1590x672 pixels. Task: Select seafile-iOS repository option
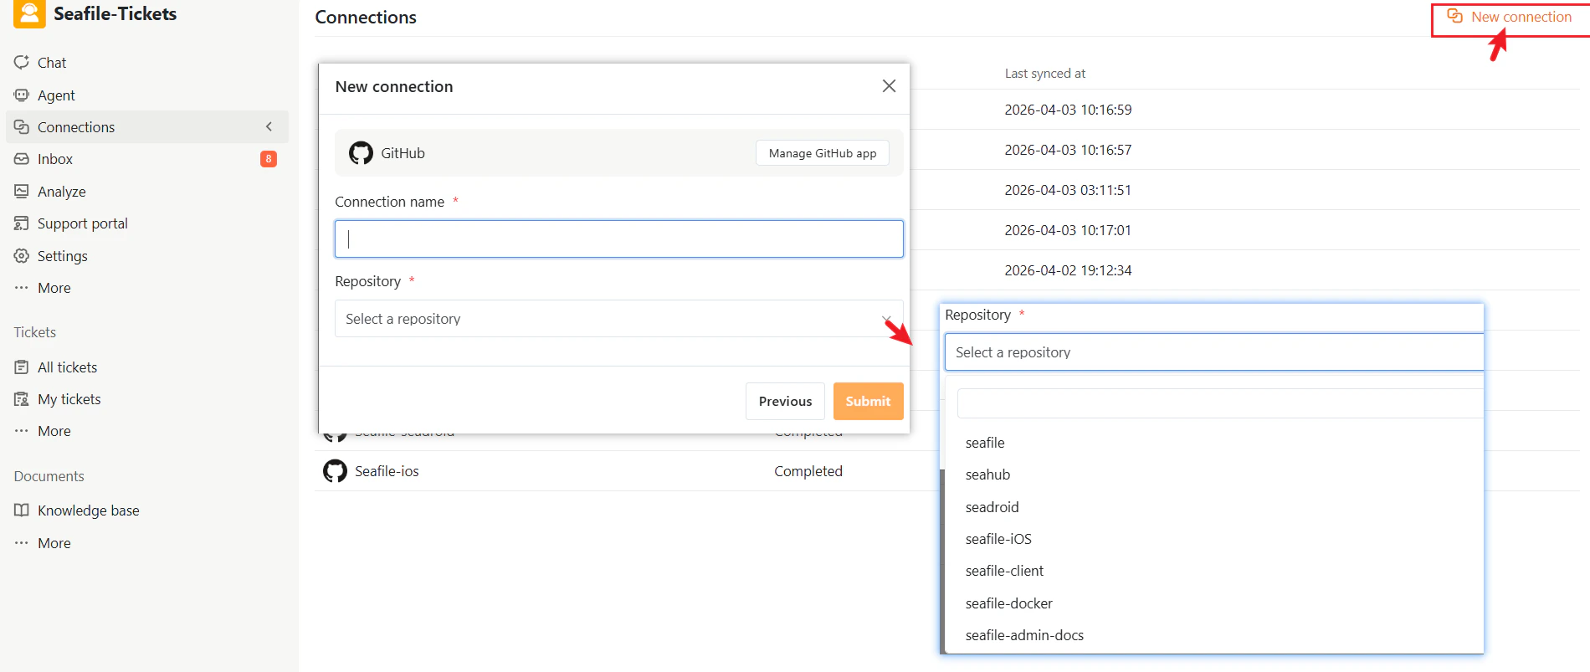[x=998, y=539]
